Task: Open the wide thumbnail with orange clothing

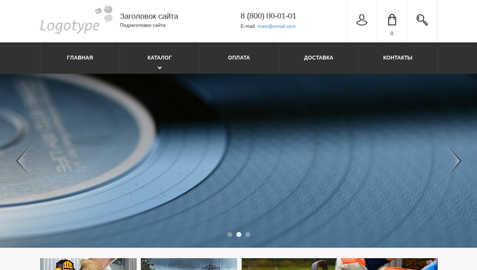Action: pyautogui.click(x=339, y=264)
